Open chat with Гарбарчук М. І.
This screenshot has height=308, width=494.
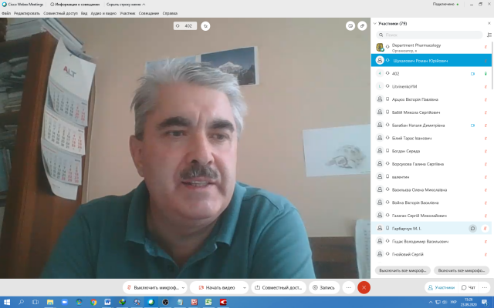(x=472, y=229)
